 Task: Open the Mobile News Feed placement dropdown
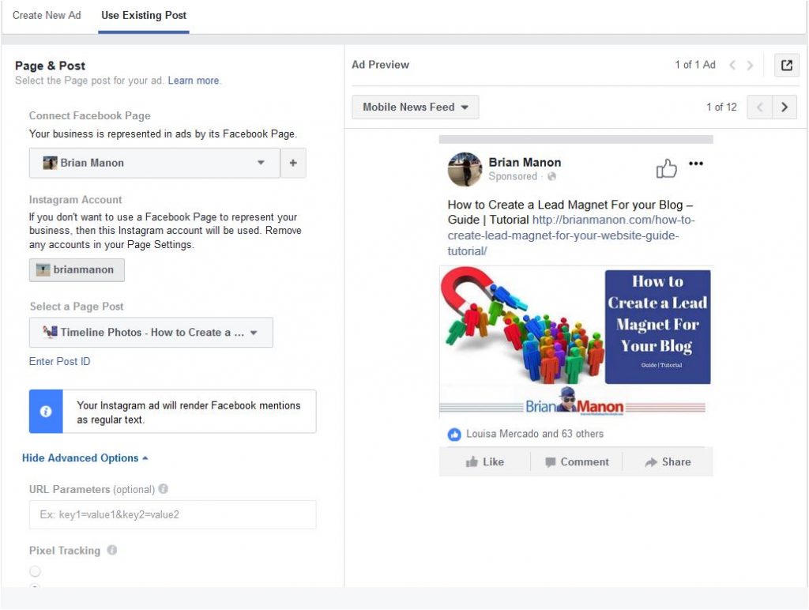(x=416, y=107)
